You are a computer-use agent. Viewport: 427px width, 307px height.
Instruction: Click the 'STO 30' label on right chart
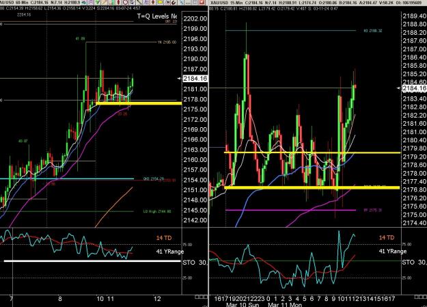414,263
